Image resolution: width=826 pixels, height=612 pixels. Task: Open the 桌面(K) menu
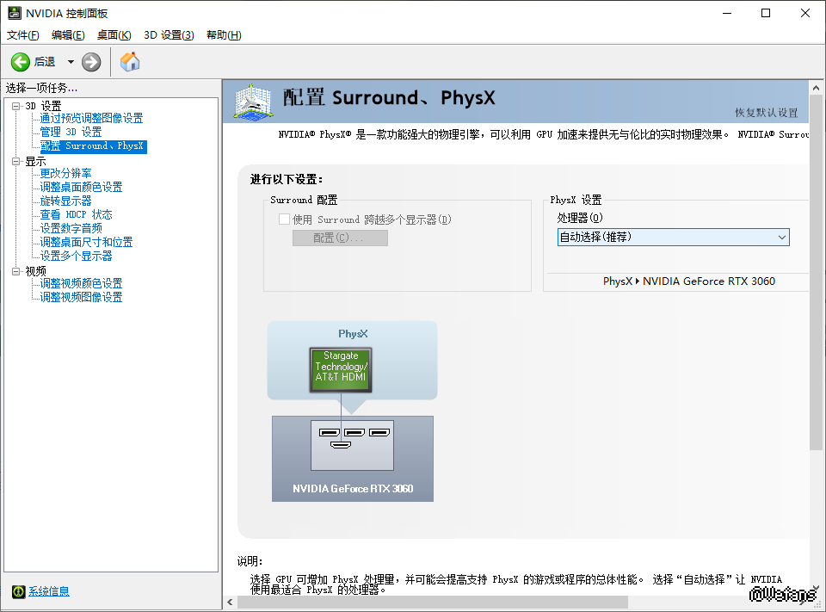(x=114, y=34)
